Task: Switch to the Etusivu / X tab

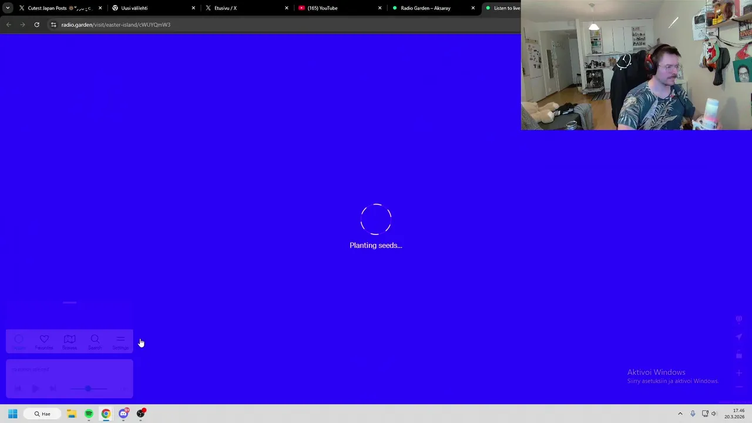Action: tap(247, 8)
